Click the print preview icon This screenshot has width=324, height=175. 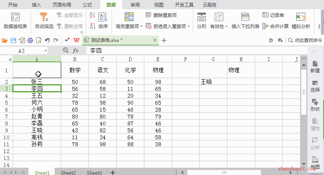coord(38,40)
